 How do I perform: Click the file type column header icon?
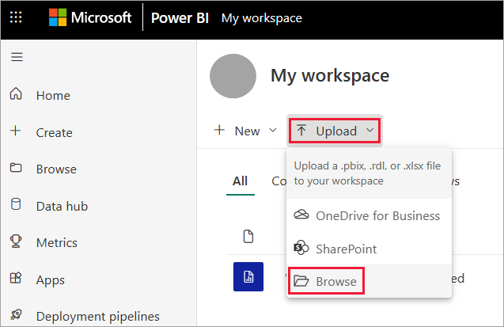248,236
